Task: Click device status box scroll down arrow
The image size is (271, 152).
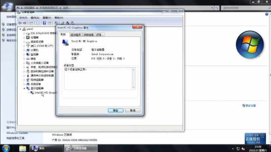Action: tap(133, 87)
